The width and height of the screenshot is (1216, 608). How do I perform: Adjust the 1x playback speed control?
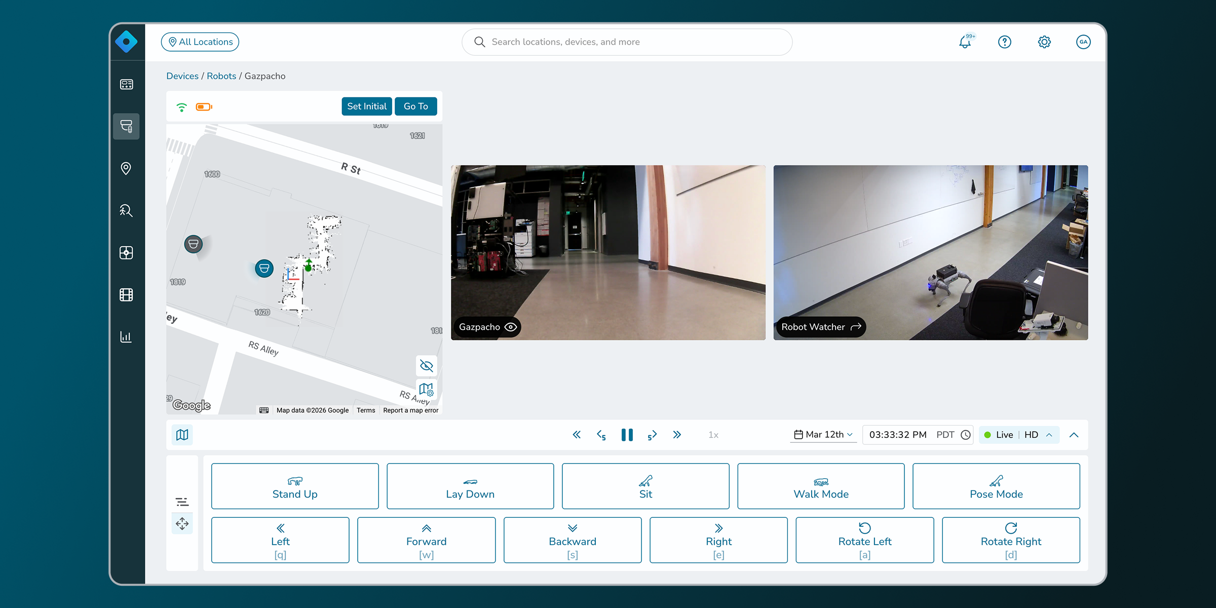pos(713,434)
